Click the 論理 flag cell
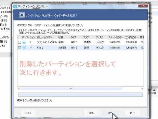 86,48
